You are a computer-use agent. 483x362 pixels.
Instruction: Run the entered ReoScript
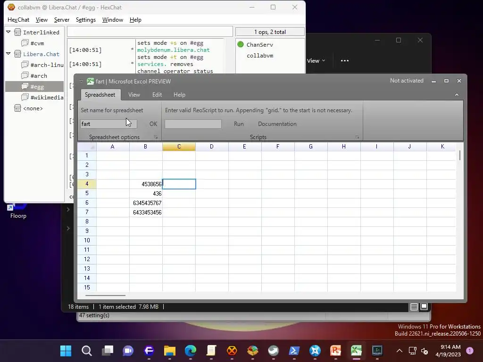pos(239,124)
